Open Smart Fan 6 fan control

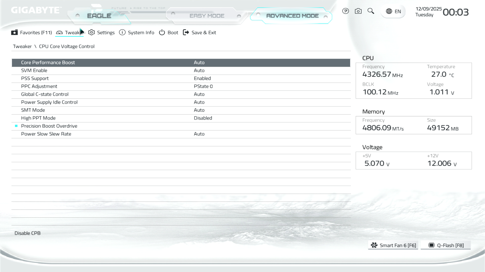393,245
